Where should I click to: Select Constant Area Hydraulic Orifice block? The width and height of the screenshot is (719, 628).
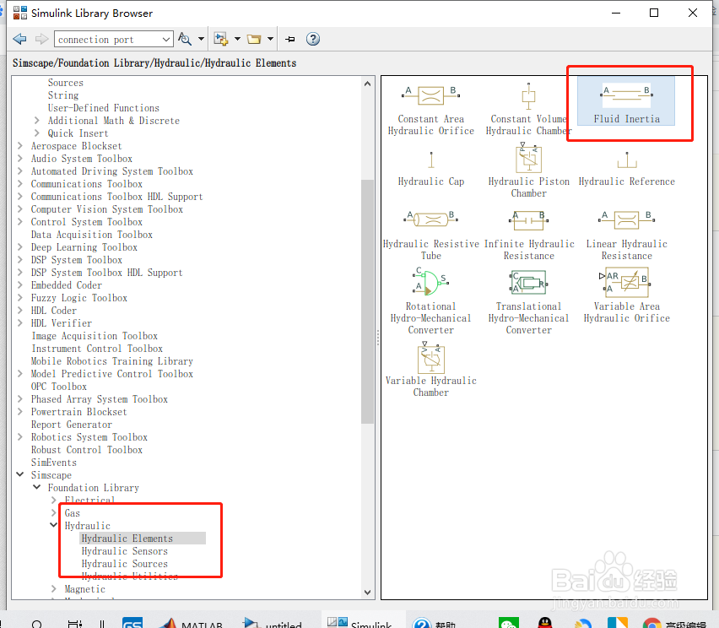pos(430,110)
